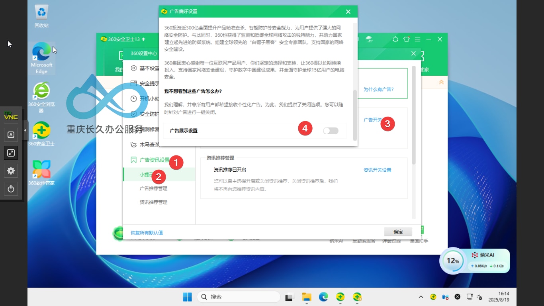Open the Recycle Bin desktop icon
The width and height of the screenshot is (544, 306).
click(x=41, y=16)
